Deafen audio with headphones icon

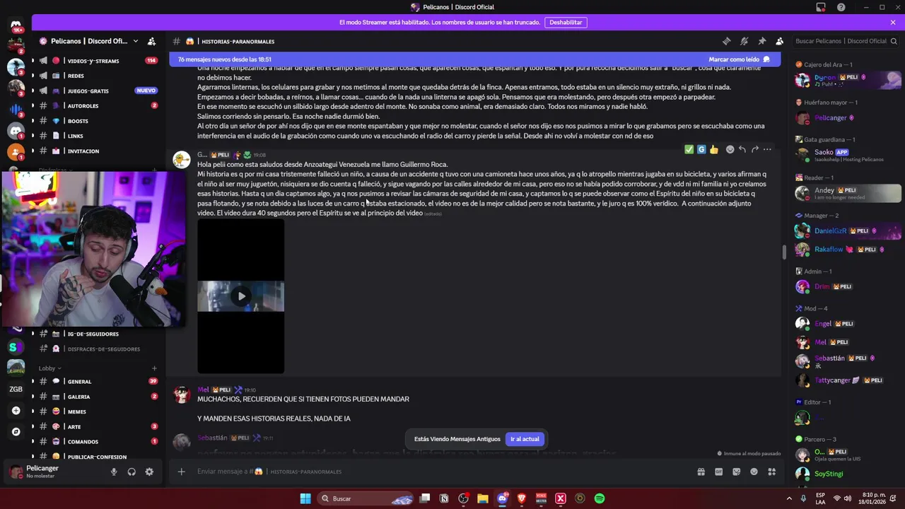132,472
